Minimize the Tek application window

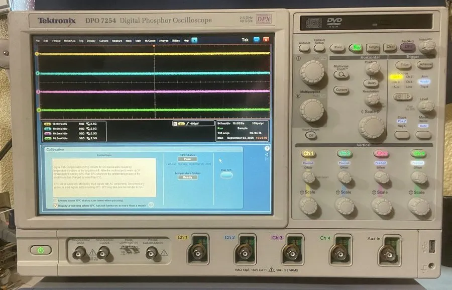256,40
